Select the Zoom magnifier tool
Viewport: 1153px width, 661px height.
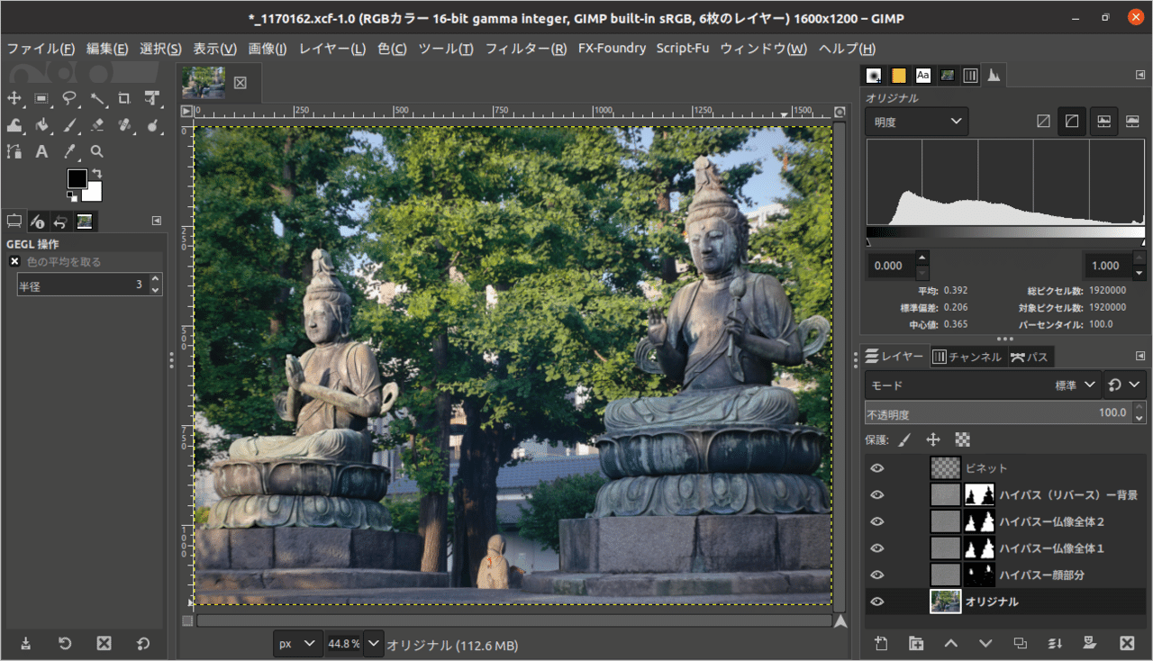pyautogui.click(x=97, y=151)
